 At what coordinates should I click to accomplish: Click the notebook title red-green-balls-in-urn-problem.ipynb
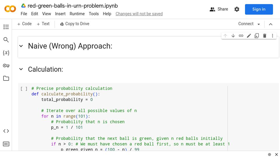[x=73, y=6]
